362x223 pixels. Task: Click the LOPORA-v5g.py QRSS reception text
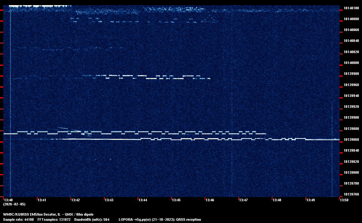[x=160, y=219]
